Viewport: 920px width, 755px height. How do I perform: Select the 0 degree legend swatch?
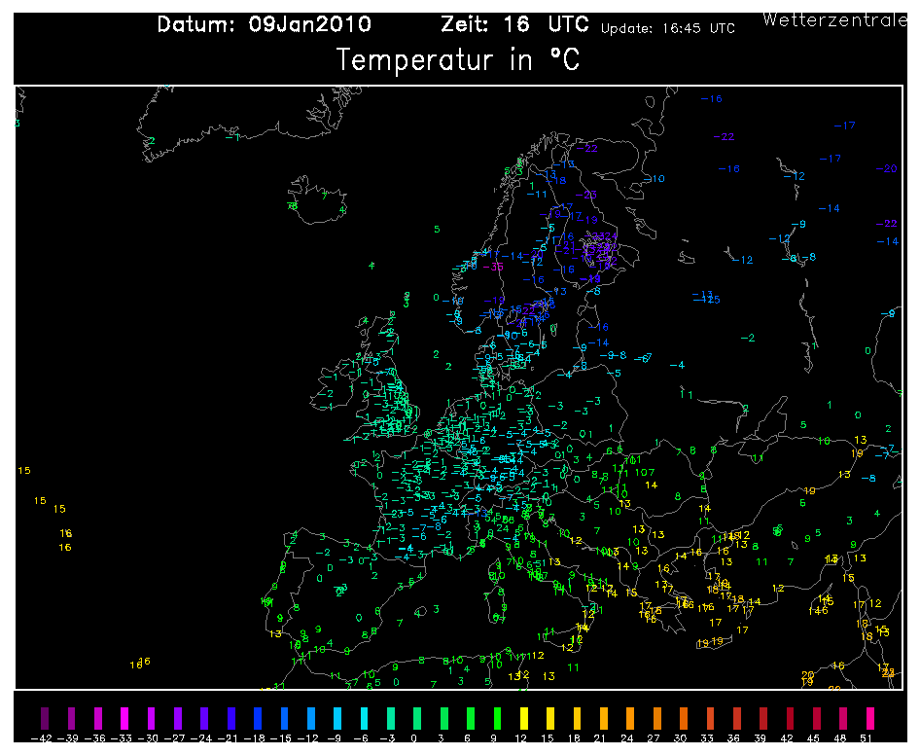click(415, 719)
